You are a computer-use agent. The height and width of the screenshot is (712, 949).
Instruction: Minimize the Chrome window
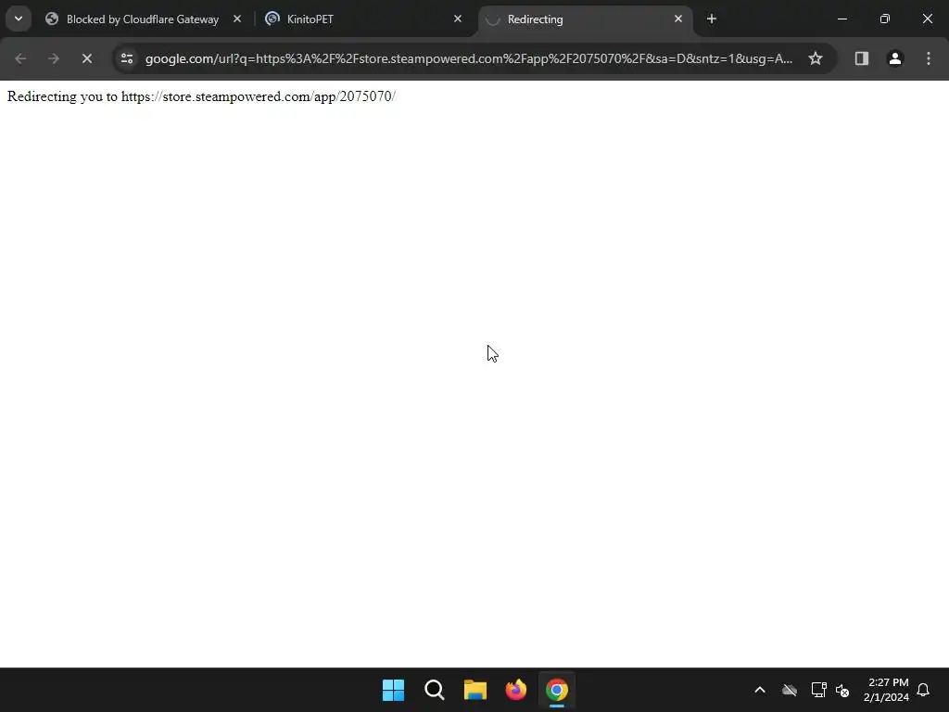[x=842, y=19]
